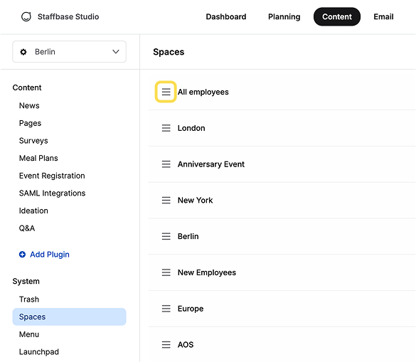Click the gear icon in the Berlin selector

(23, 52)
